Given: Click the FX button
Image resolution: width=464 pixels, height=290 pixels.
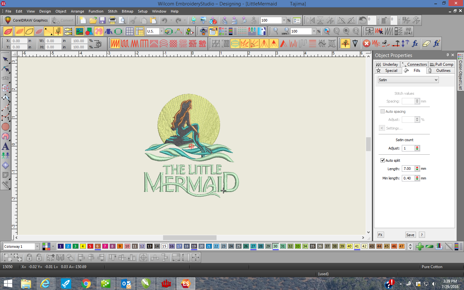Looking at the screenshot, I should coord(380,235).
